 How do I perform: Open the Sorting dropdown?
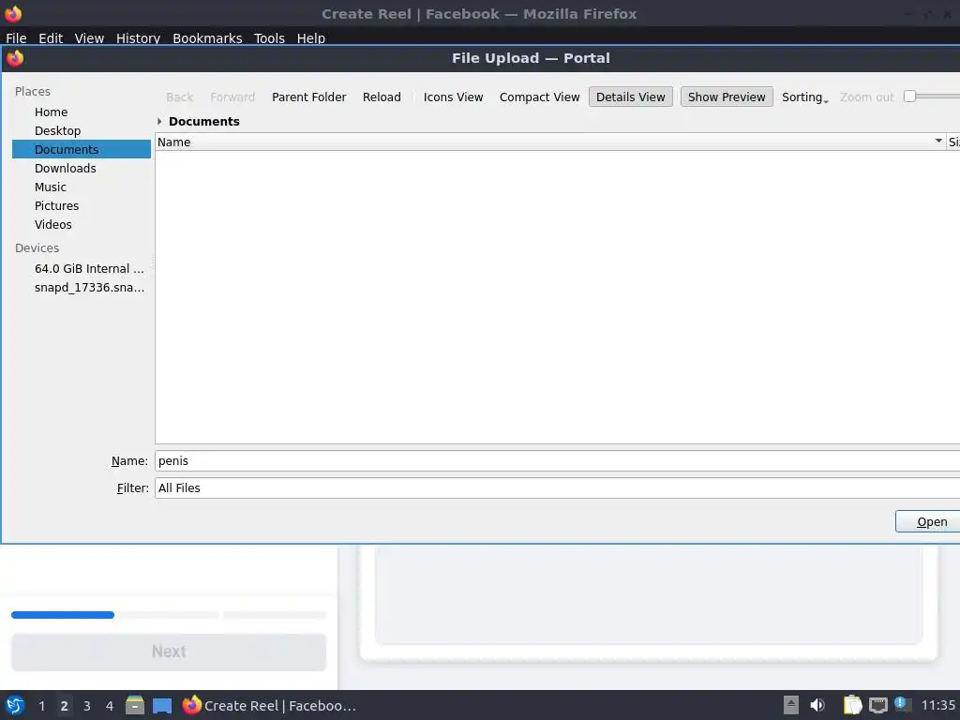pyautogui.click(x=804, y=97)
